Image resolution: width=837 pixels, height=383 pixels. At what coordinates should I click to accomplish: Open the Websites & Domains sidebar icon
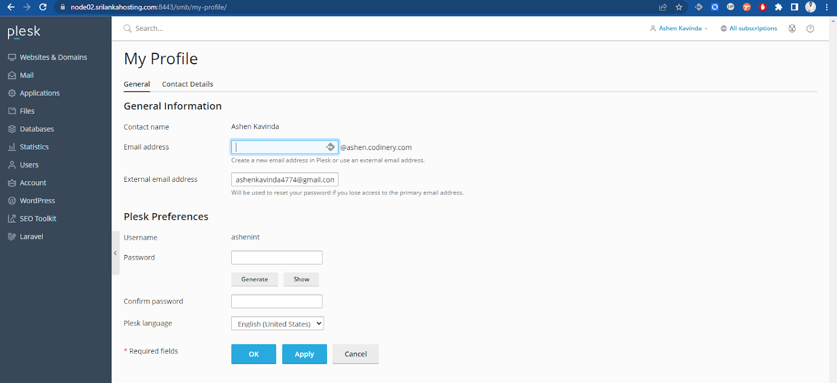pos(12,57)
